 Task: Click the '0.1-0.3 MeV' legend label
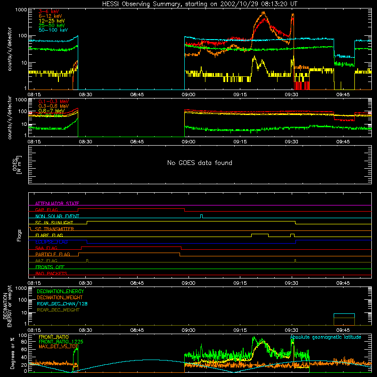point(54,101)
